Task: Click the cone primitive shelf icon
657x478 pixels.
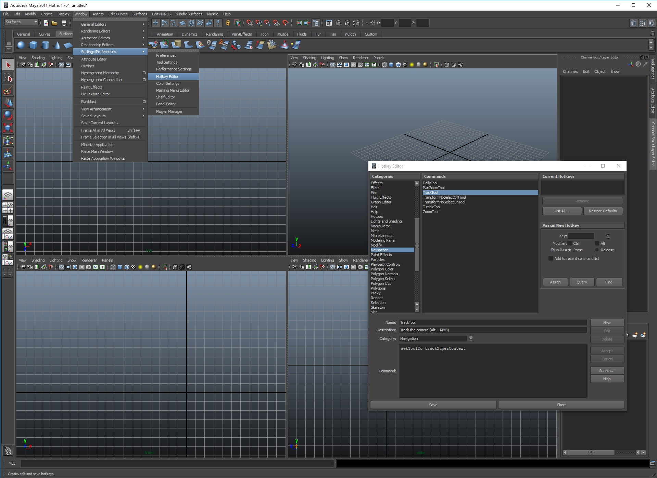Action: tap(57, 45)
